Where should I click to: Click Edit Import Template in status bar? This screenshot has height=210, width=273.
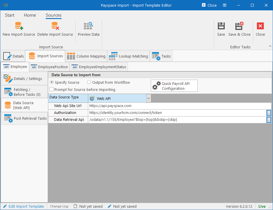click(26, 206)
